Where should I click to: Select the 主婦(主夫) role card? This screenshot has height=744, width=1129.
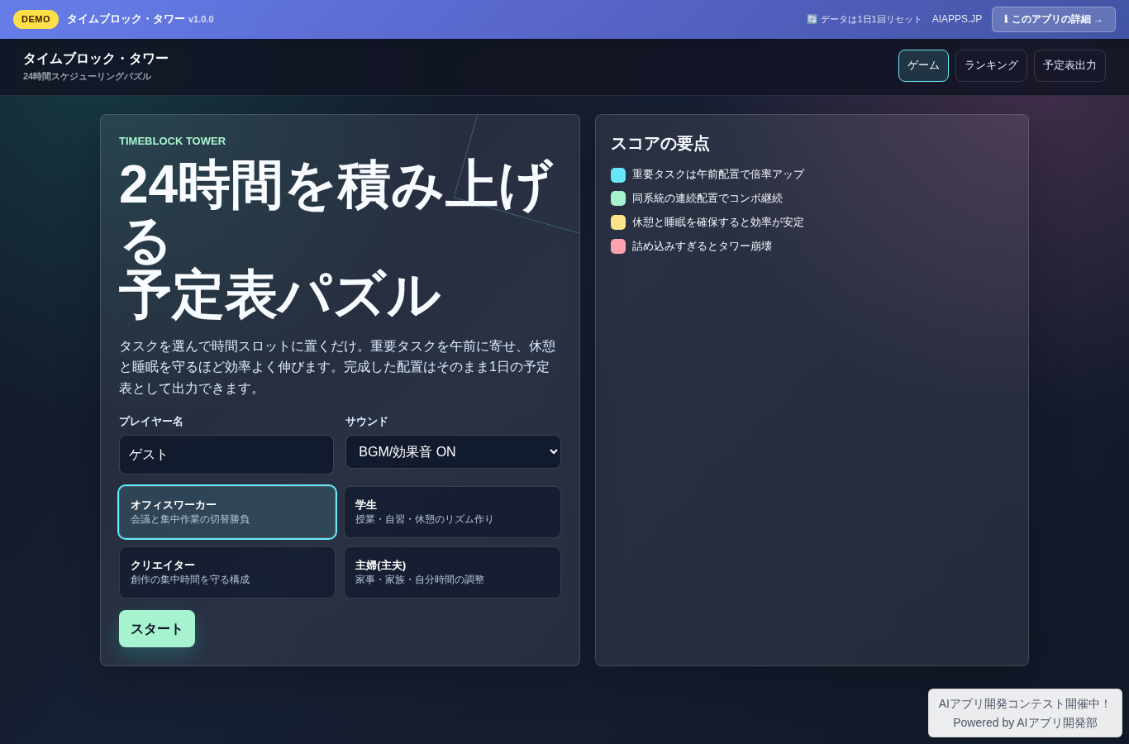coord(452,572)
